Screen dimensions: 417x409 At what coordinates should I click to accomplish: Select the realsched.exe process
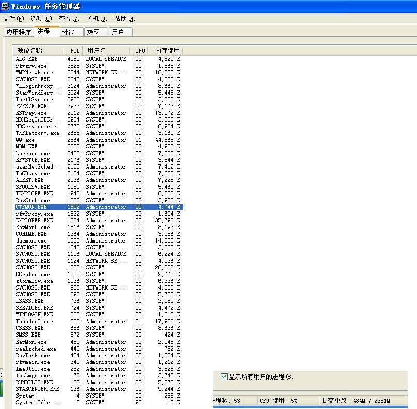tap(99, 349)
